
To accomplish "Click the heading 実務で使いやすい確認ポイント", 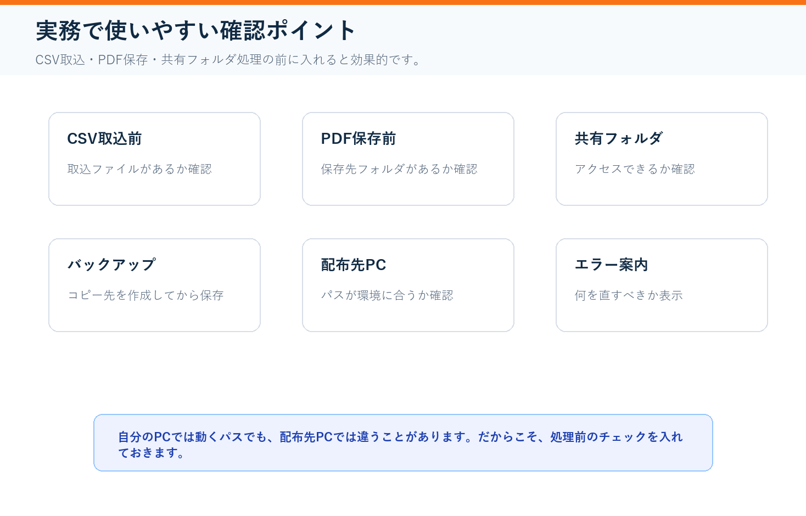I will pos(195,31).
